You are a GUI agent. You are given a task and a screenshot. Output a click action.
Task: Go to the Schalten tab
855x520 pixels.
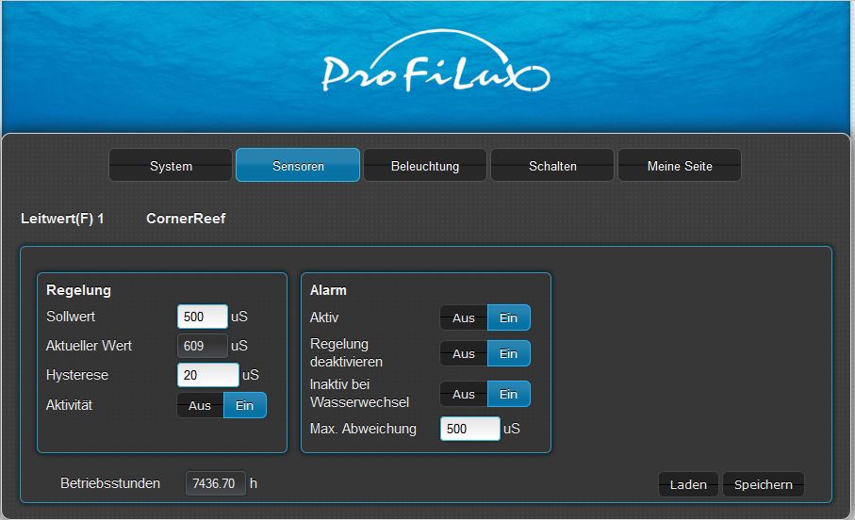point(552,166)
